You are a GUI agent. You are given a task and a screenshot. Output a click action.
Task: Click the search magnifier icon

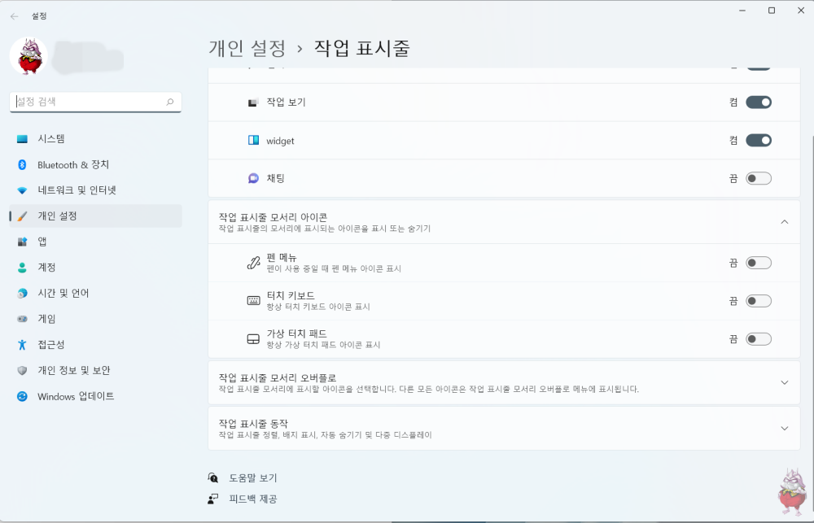[x=170, y=102]
